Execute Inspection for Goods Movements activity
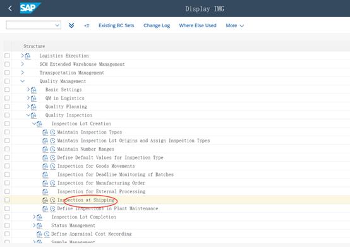The height and width of the screenshot is (247, 350). 52,166
